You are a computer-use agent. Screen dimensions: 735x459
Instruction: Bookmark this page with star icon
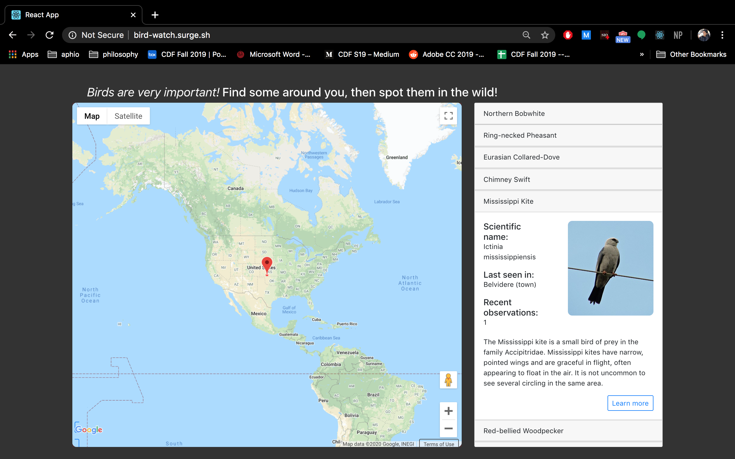(545, 35)
